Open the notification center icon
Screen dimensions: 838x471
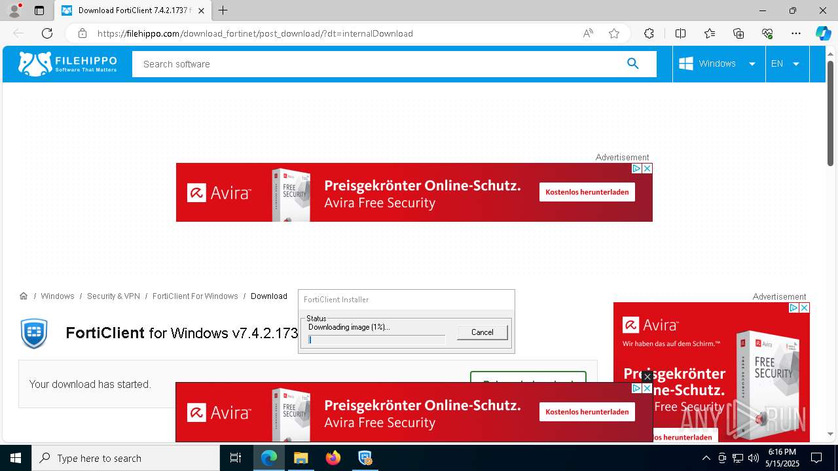click(816, 458)
